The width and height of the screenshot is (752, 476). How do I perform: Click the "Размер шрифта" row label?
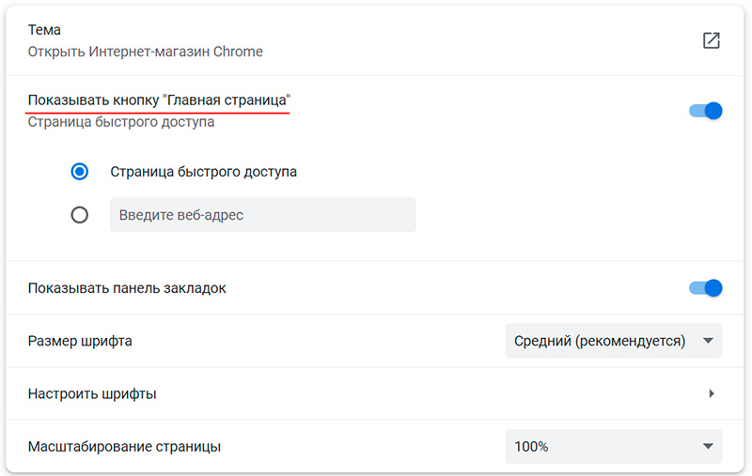tap(80, 341)
